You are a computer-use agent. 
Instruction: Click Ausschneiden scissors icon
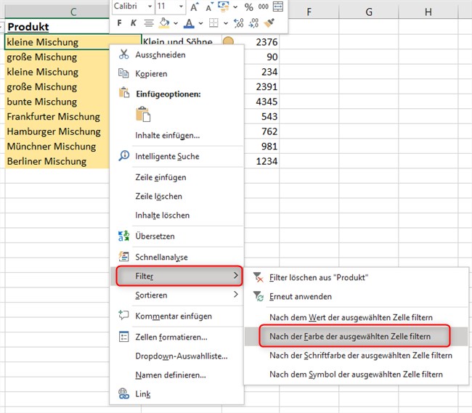click(x=123, y=54)
